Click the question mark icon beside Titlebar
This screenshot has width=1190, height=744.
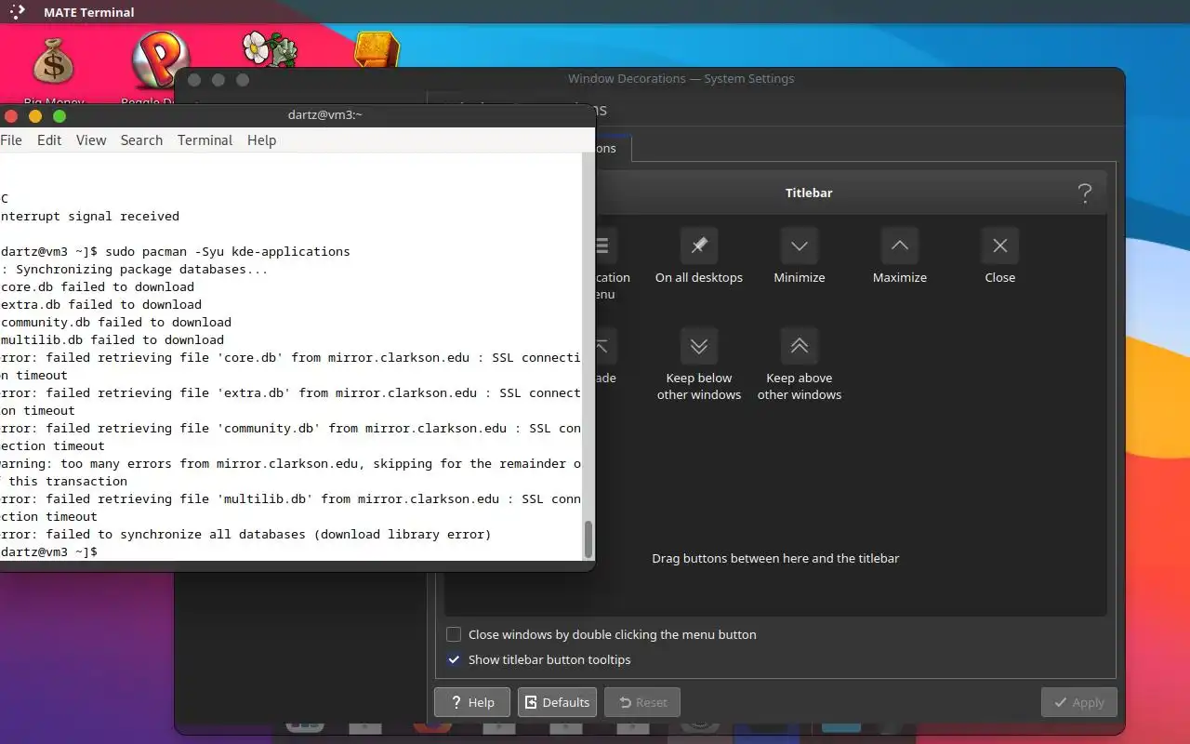(1084, 193)
